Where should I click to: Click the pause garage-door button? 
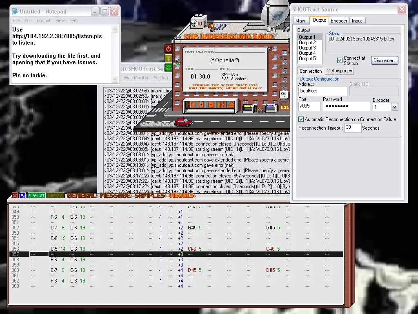click(x=201, y=104)
